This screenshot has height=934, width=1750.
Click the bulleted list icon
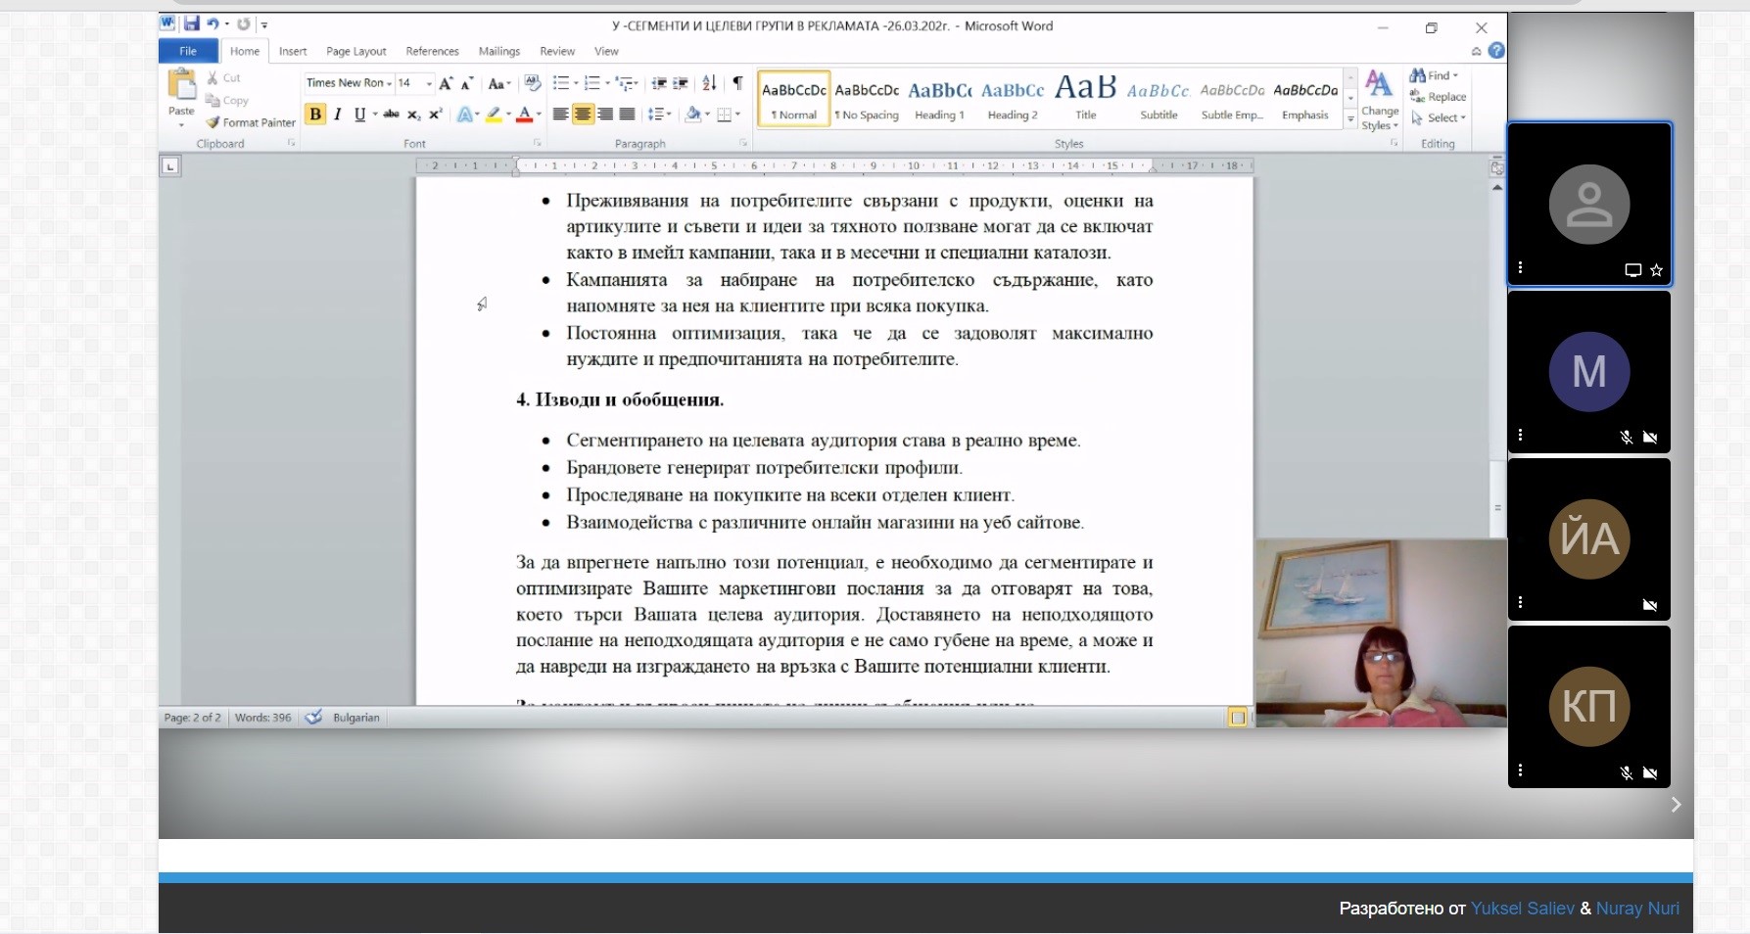[x=561, y=83]
